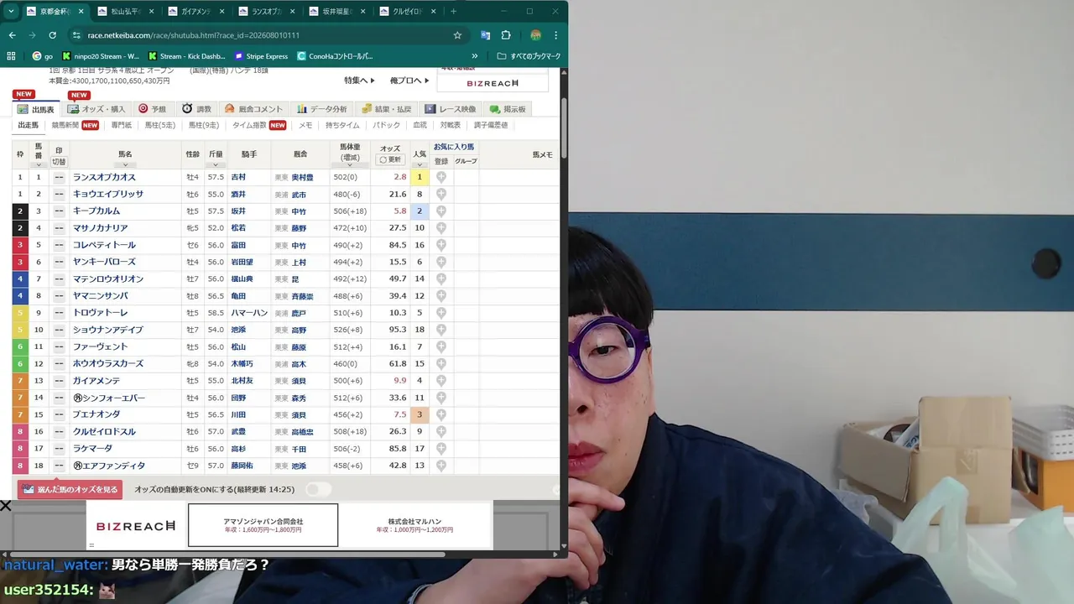Open jockey link ハマーハン

pyautogui.click(x=248, y=313)
